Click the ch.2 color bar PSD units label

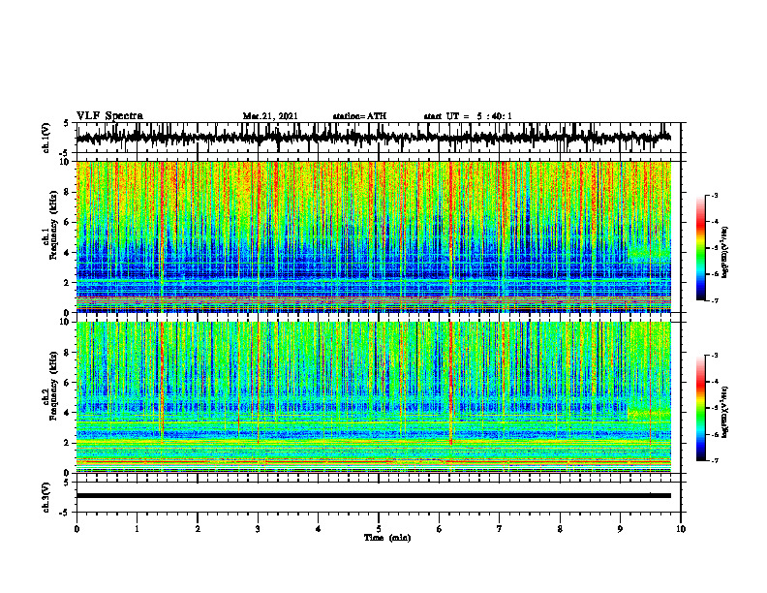725,413
